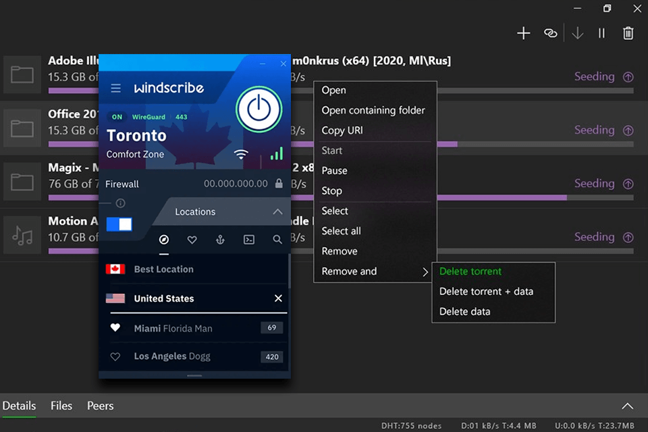Image resolution: width=648 pixels, height=432 pixels.
Task: Unfavorite Miami Florida Man heart
Action: [115, 328]
